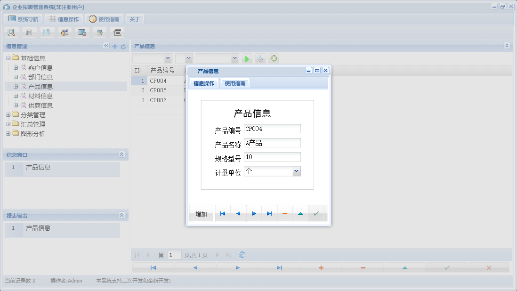Run the query with the green arrow icon
The width and height of the screenshot is (517, 291).
click(x=247, y=58)
